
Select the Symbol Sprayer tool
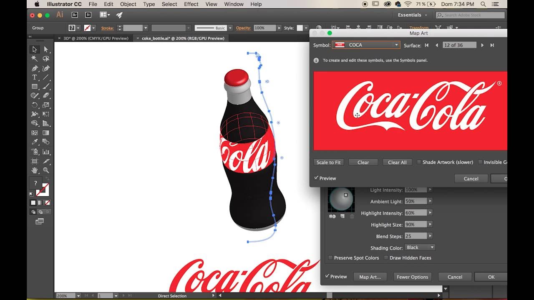click(35, 152)
